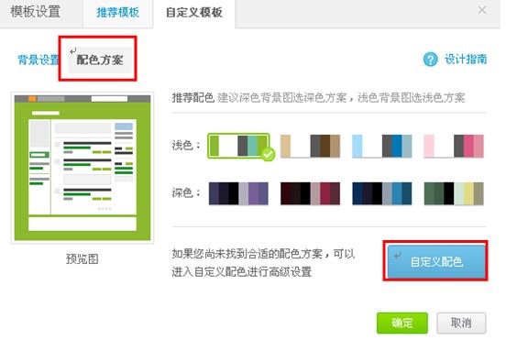The height and width of the screenshot is (340, 506).
Task: Select the dark maroon red color scheme
Action: pyautogui.click(x=310, y=193)
